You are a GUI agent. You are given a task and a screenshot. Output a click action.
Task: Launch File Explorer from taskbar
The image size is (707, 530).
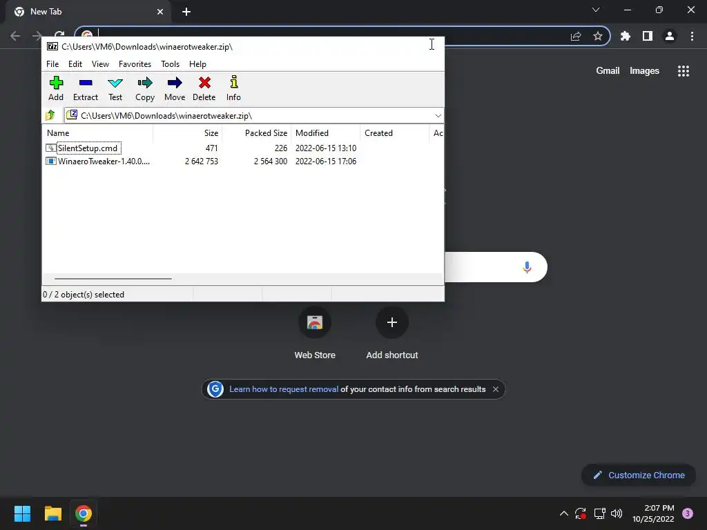52,513
